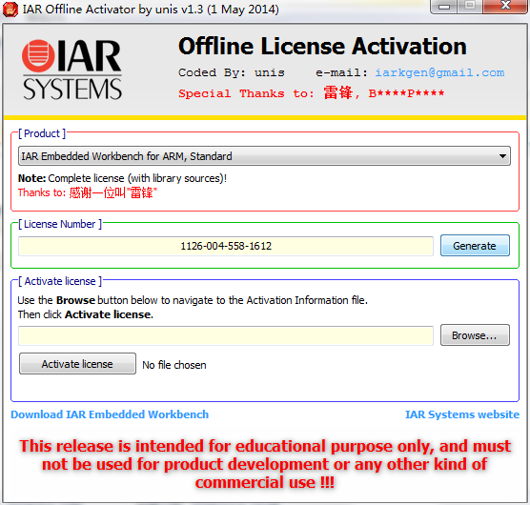Click the Offline License Activation heading
Viewport: 530px width, 505px height.
coord(322,46)
